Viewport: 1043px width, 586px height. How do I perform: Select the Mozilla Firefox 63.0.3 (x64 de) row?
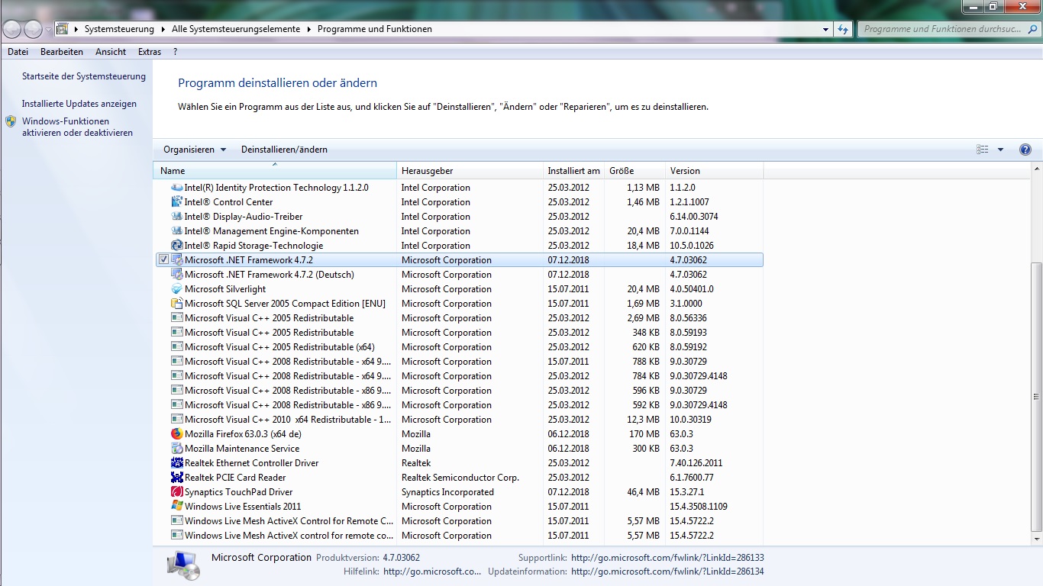click(x=459, y=434)
